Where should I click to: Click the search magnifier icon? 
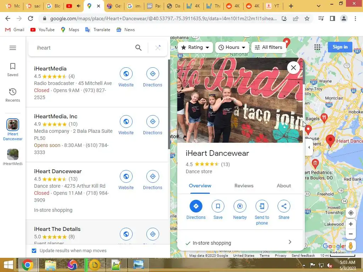(x=138, y=48)
